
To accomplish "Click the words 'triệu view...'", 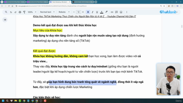I will pyautogui.click(x=40, y=61).
